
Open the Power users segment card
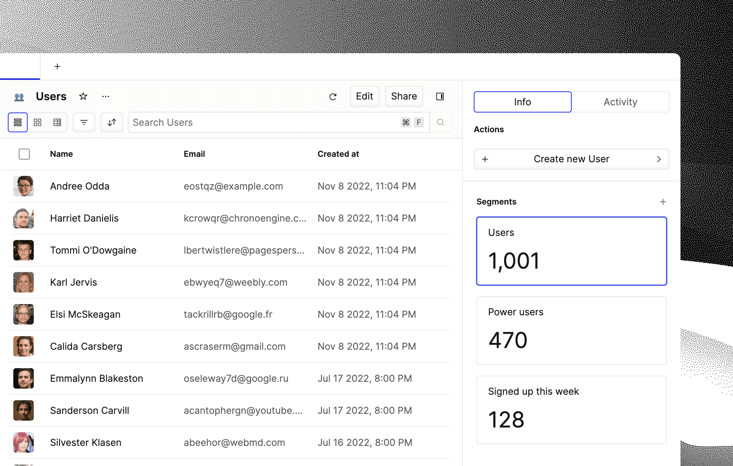tap(571, 330)
